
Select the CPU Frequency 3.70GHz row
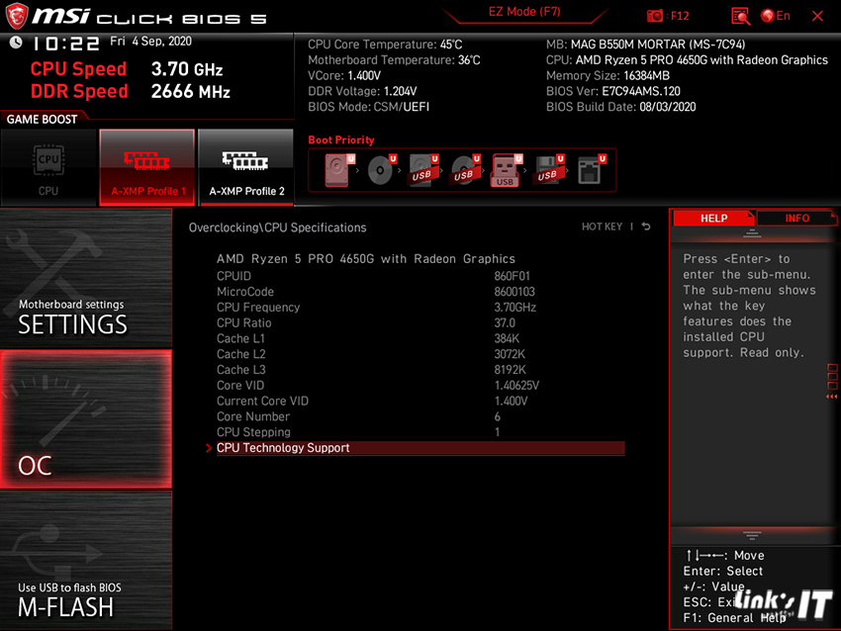[420, 308]
